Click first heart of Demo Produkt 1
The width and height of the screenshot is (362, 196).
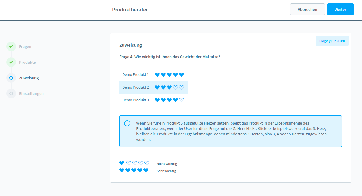(x=157, y=75)
